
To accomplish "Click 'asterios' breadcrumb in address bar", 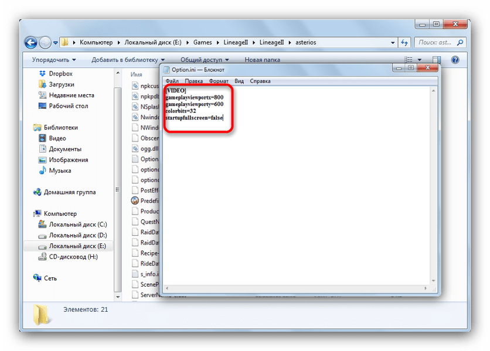I will (305, 43).
